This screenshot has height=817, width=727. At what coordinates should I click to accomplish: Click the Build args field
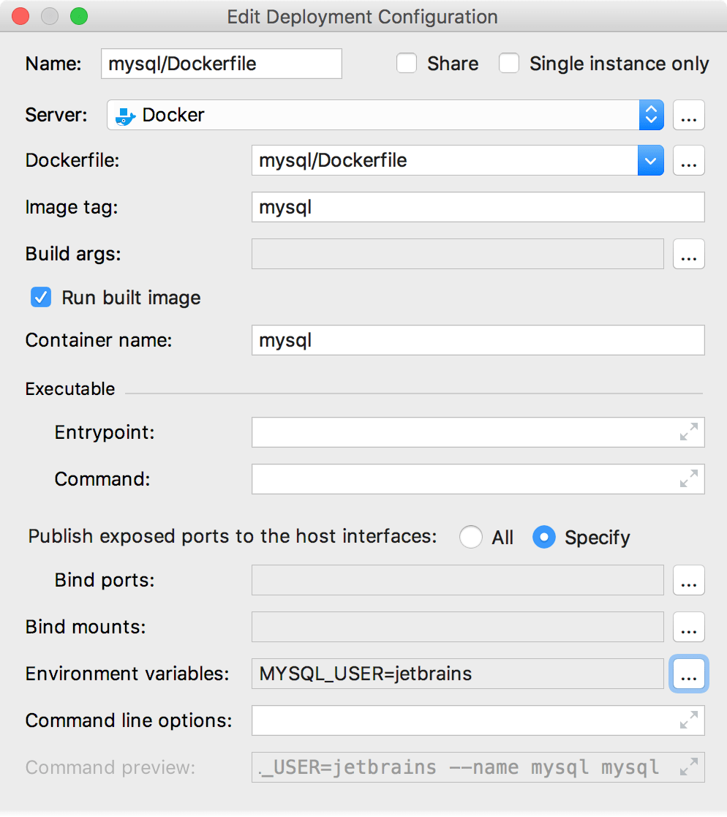point(458,254)
